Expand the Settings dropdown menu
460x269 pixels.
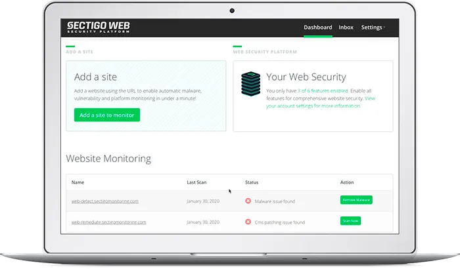[x=373, y=28]
